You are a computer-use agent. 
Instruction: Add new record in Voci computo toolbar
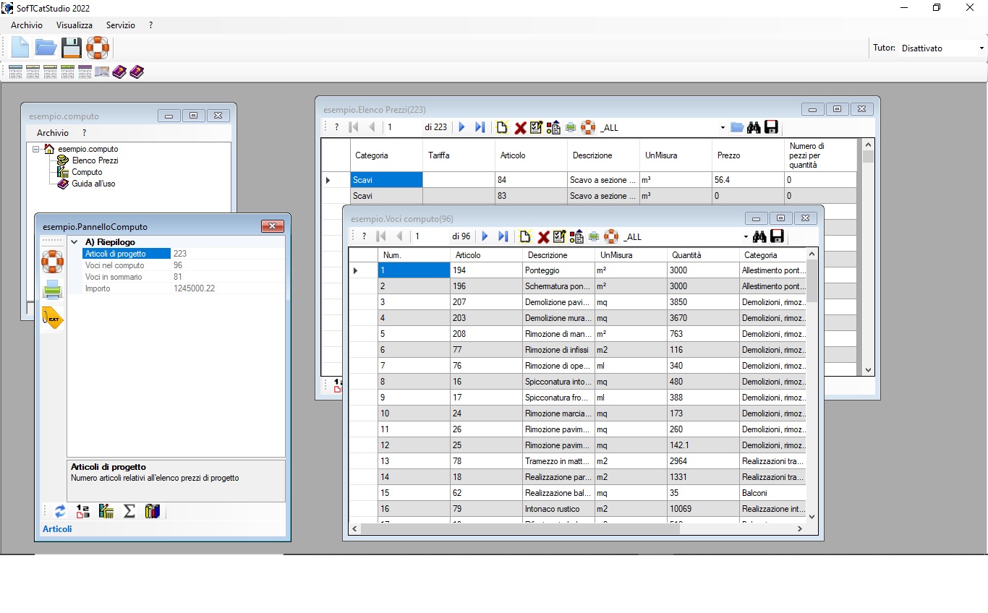tap(525, 236)
